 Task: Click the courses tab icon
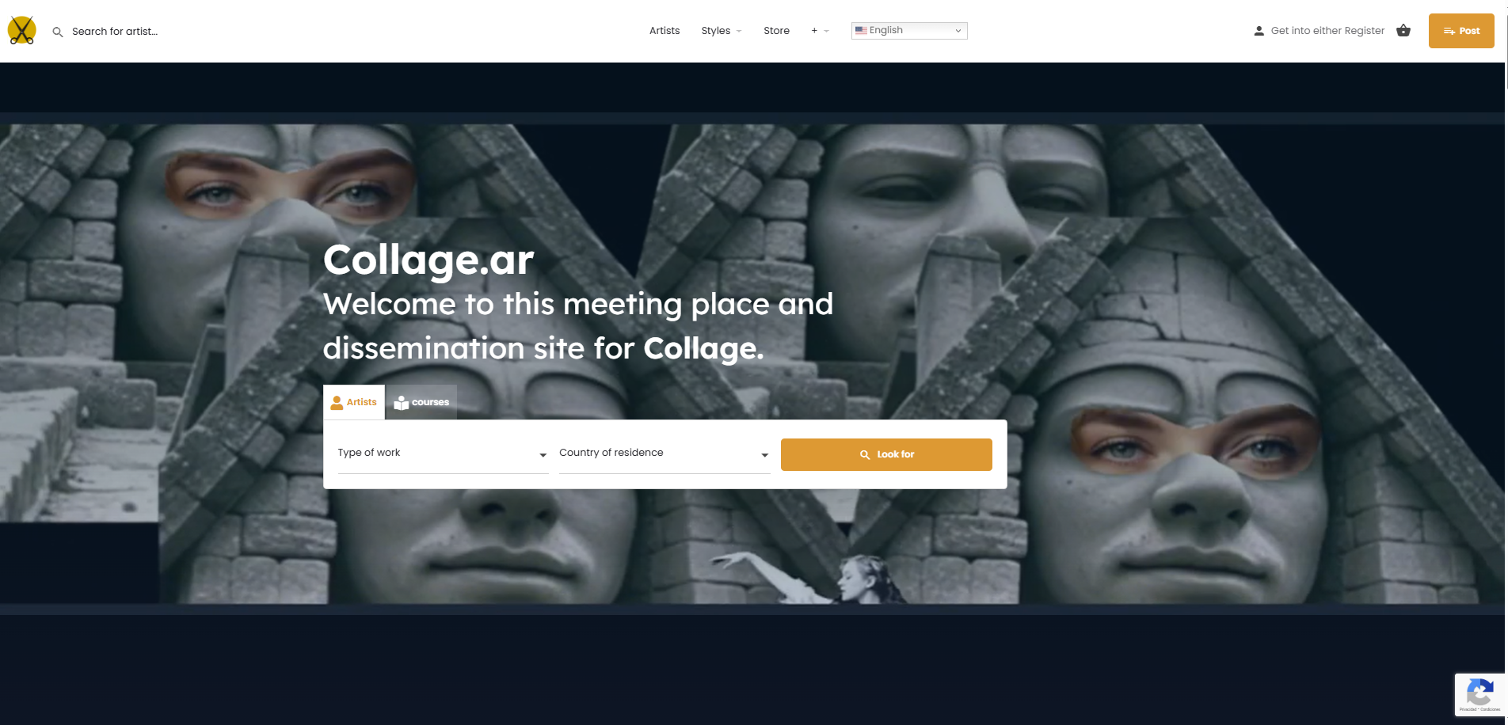(x=402, y=403)
